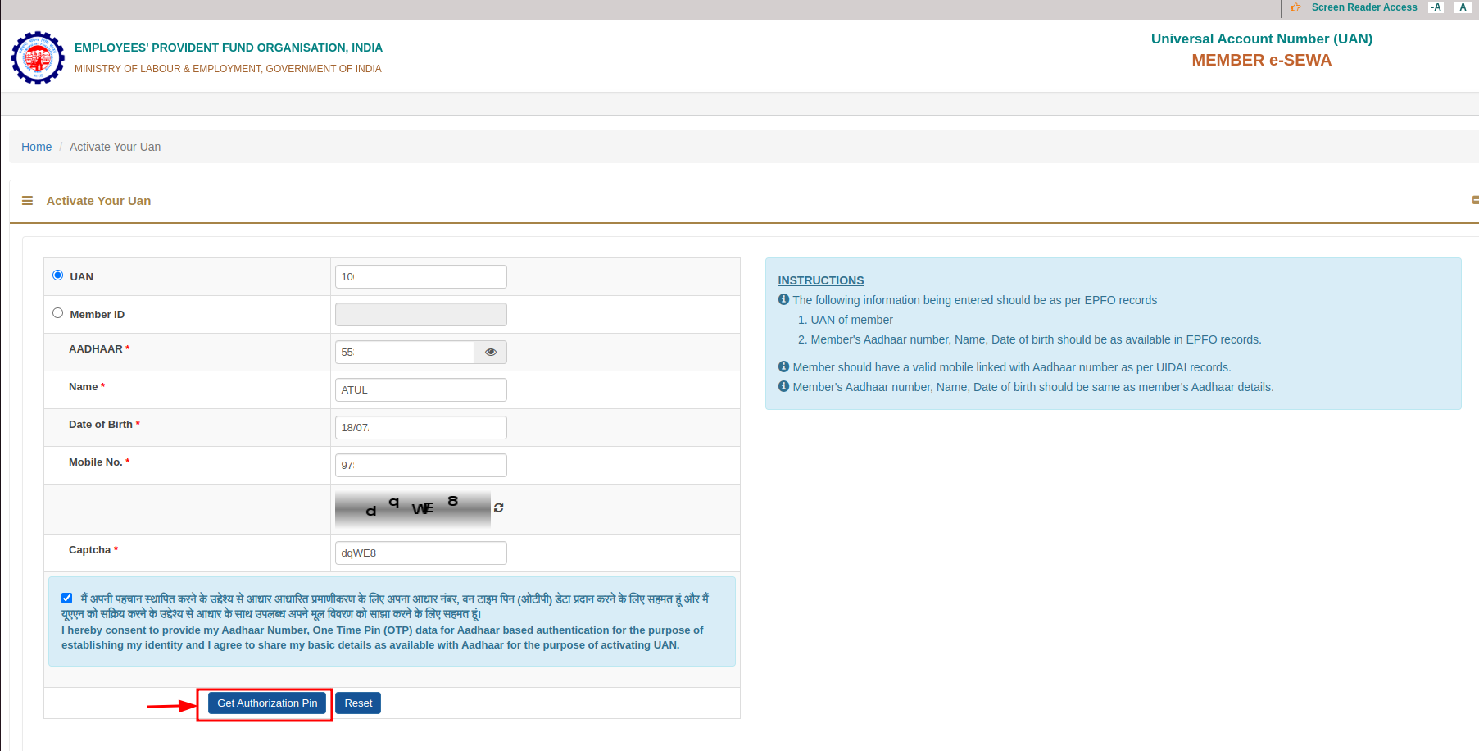Image resolution: width=1479 pixels, height=751 pixels.
Task: Refresh the captcha image
Action: tap(498, 508)
